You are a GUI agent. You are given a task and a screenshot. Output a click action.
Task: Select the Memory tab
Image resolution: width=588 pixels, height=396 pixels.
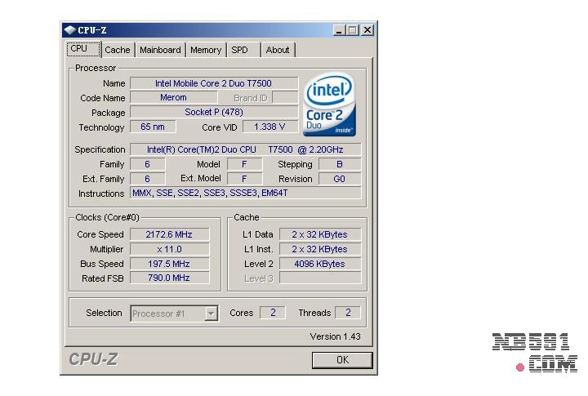click(x=206, y=50)
